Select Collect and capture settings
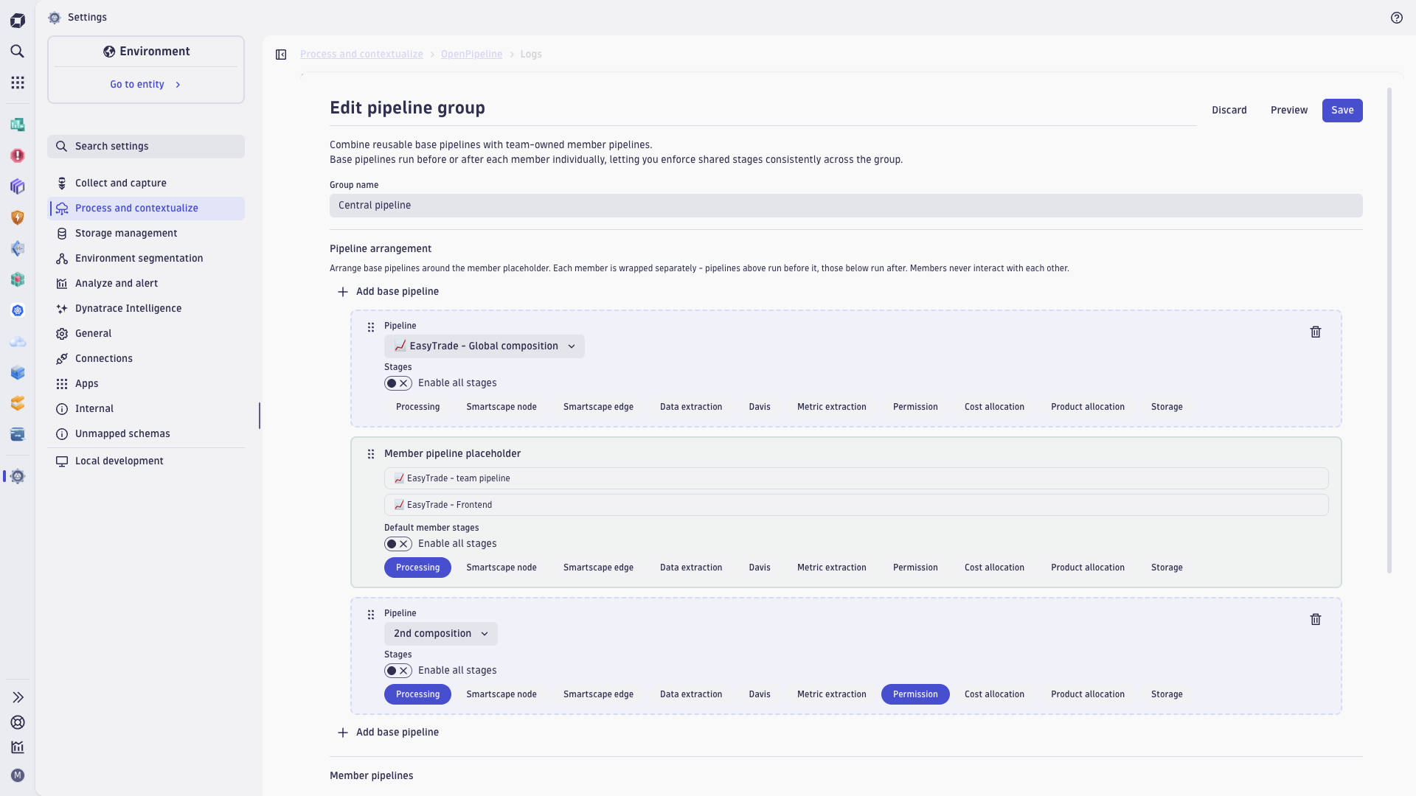Image resolution: width=1416 pixels, height=796 pixels. coord(146,184)
